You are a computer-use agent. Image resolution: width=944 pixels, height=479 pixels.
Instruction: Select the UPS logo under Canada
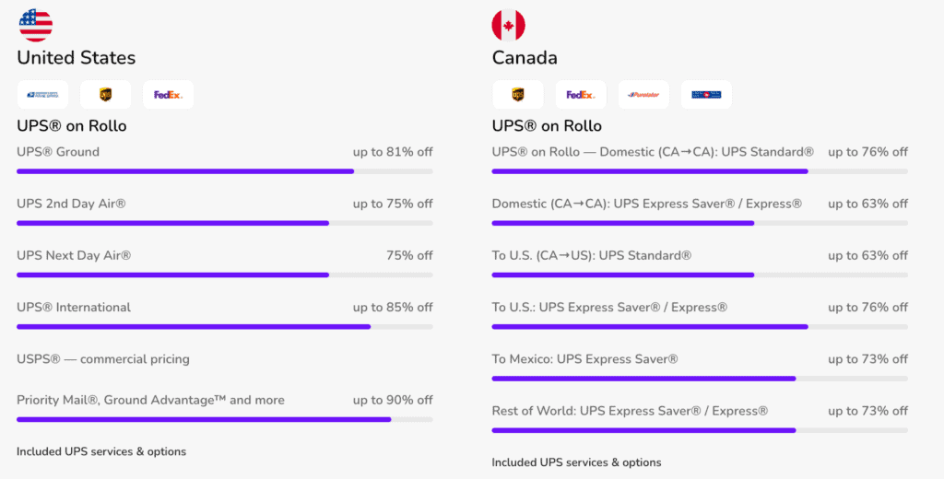(x=518, y=94)
